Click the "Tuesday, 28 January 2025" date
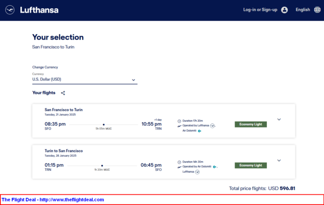The image size is (324, 205). coord(60,155)
